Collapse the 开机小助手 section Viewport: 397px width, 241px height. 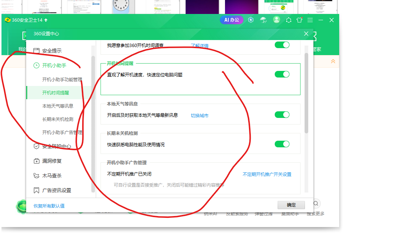[x=54, y=65]
